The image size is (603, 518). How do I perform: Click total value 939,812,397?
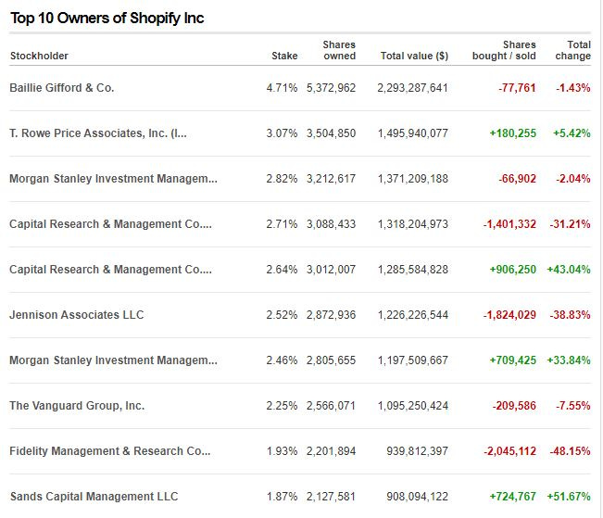click(417, 451)
